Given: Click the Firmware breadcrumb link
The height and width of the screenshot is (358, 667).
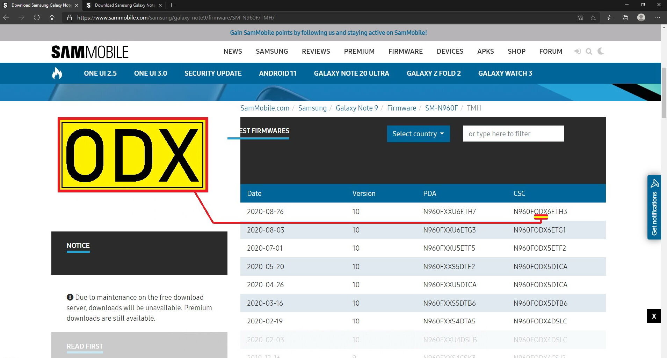Looking at the screenshot, I should pos(401,108).
